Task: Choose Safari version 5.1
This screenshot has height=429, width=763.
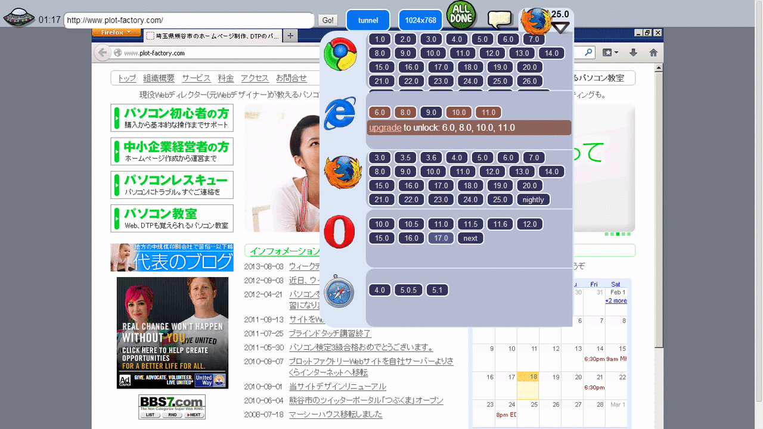Action: point(438,290)
